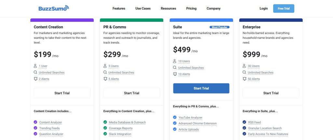This screenshot has height=140, width=333.
Task: Open the Resources dropdown
Action: pos(168,8)
